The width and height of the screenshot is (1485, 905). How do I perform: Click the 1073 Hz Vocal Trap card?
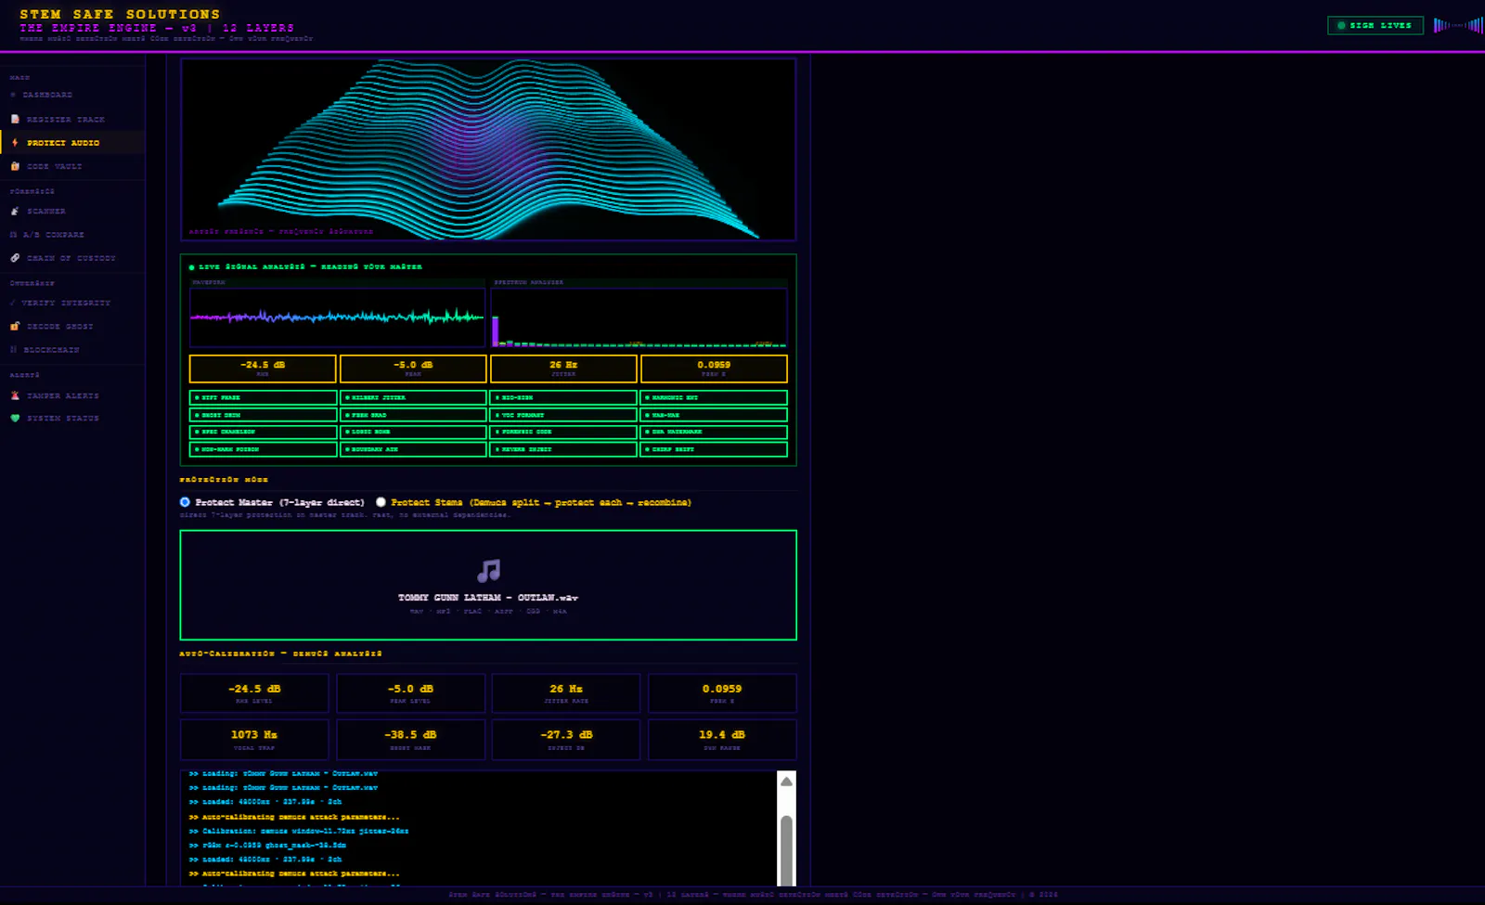pos(254,740)
